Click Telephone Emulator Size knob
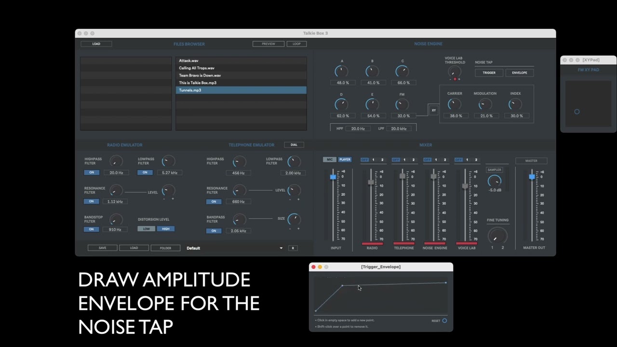 294,219
